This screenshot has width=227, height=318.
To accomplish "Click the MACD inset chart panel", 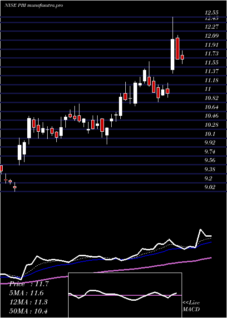I will (x=125, y=295).
